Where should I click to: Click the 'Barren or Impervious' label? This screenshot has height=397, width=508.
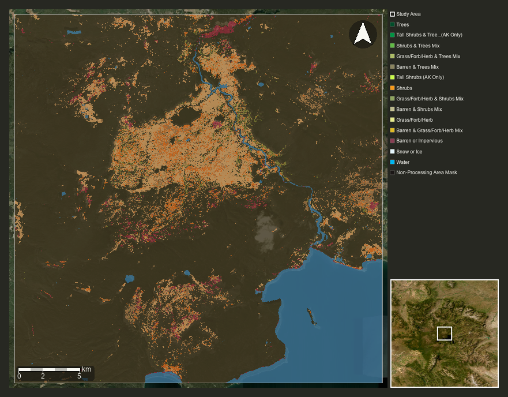(x=419, y=141)
